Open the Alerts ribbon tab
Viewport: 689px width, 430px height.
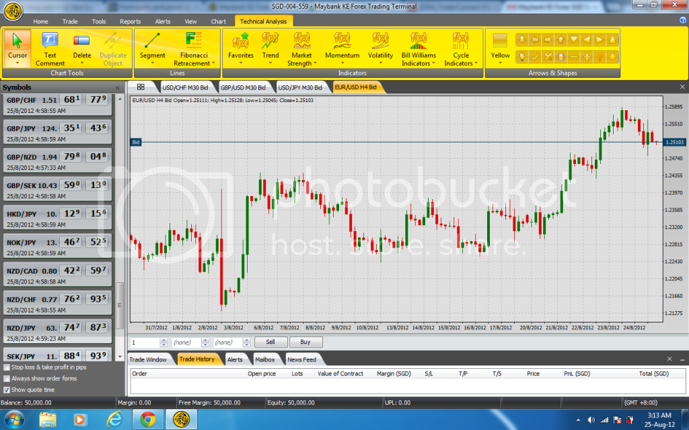163,21
